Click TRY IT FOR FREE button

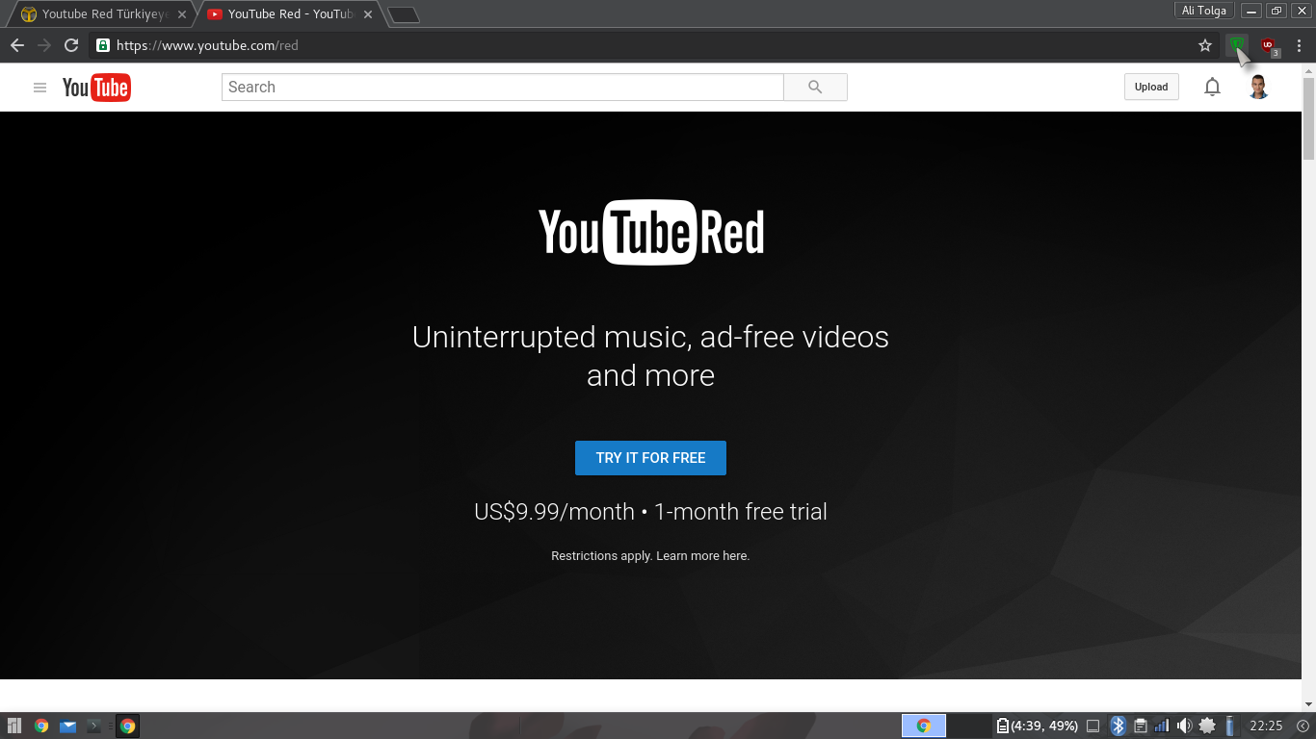coord(650,458)
